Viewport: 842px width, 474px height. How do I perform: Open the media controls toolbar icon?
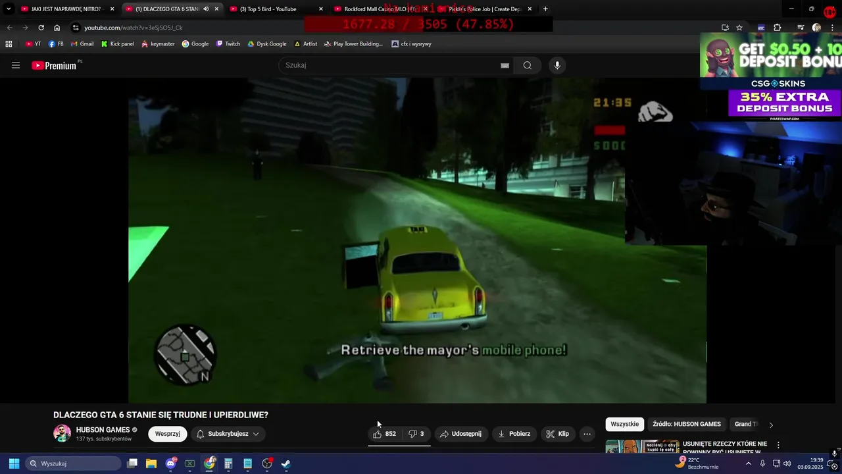coord(801,28)
